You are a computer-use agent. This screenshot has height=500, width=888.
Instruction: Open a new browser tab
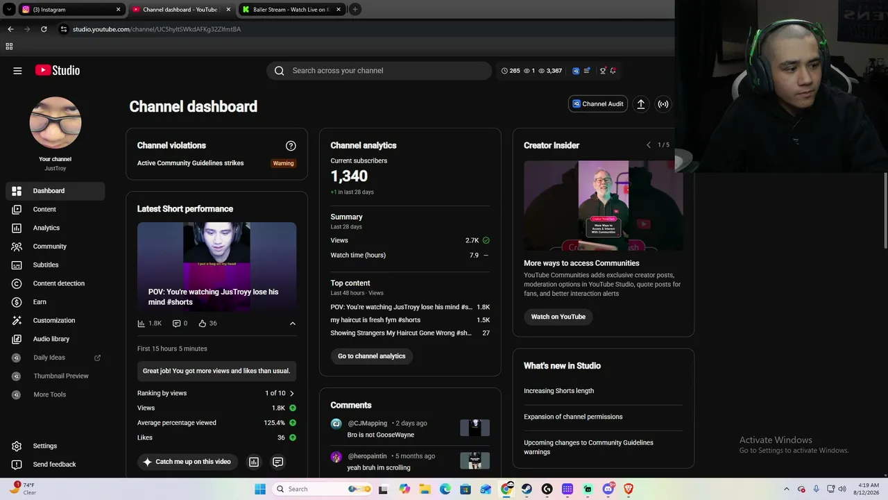[355, 9]
